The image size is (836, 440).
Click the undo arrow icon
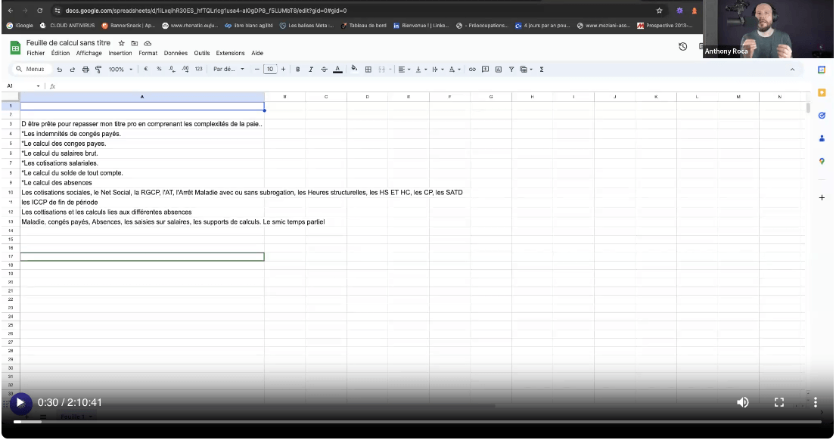[60, 70]
